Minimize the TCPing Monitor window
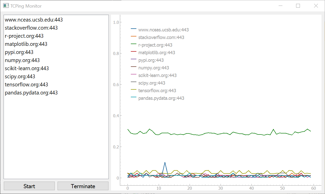The image size is (325, 194). [280, 6]
